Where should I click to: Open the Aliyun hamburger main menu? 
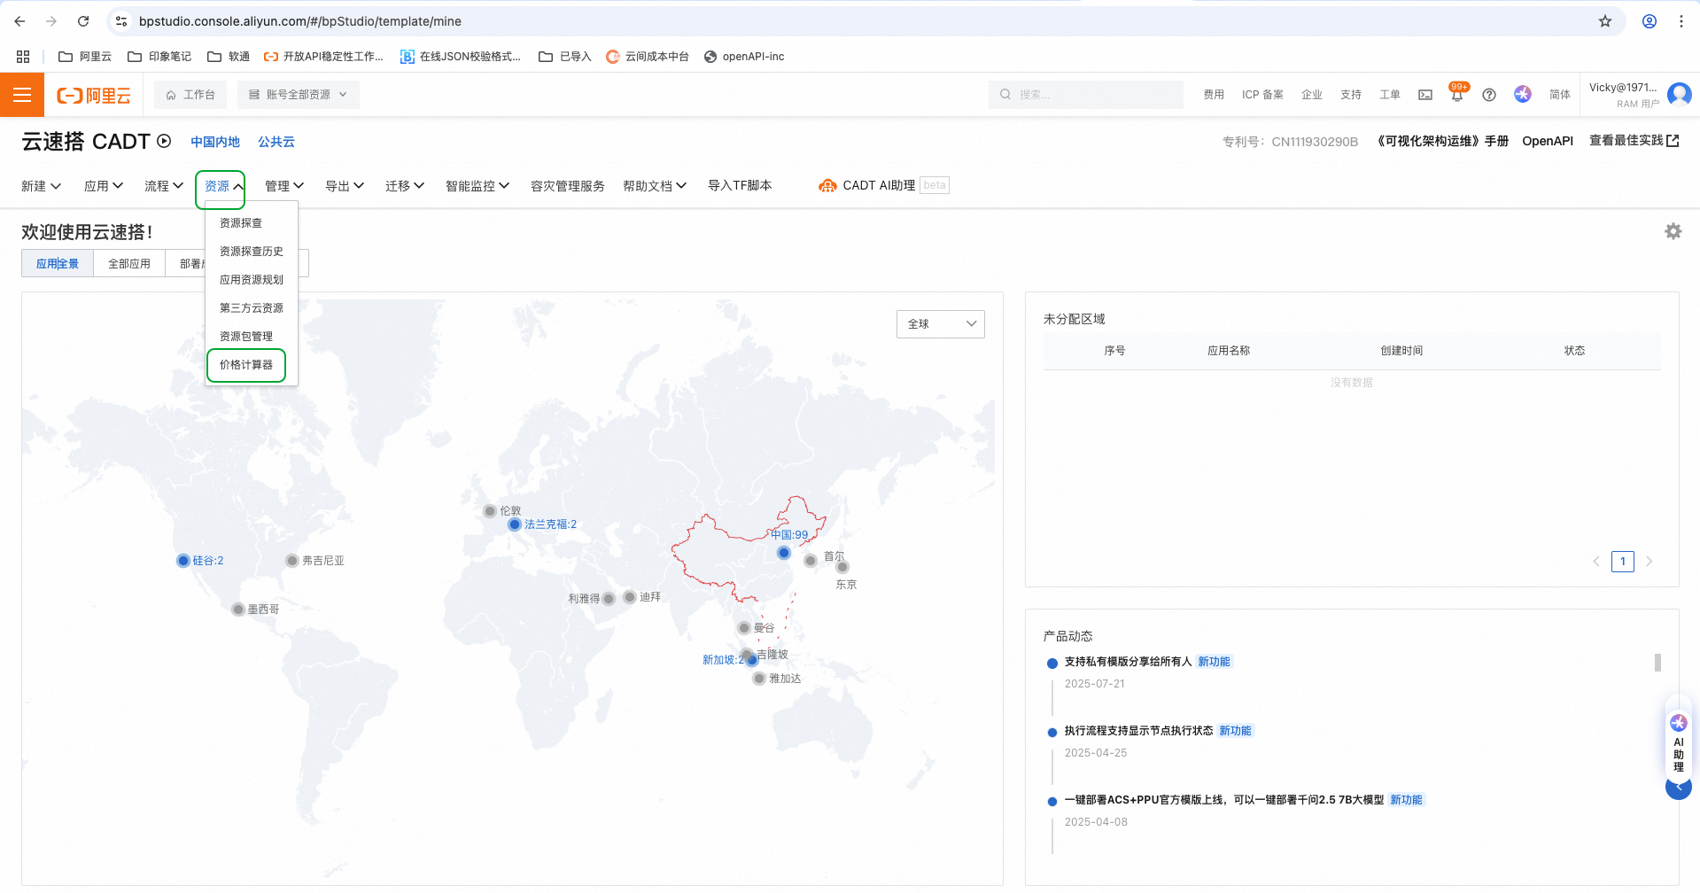(x=22, y=95)
